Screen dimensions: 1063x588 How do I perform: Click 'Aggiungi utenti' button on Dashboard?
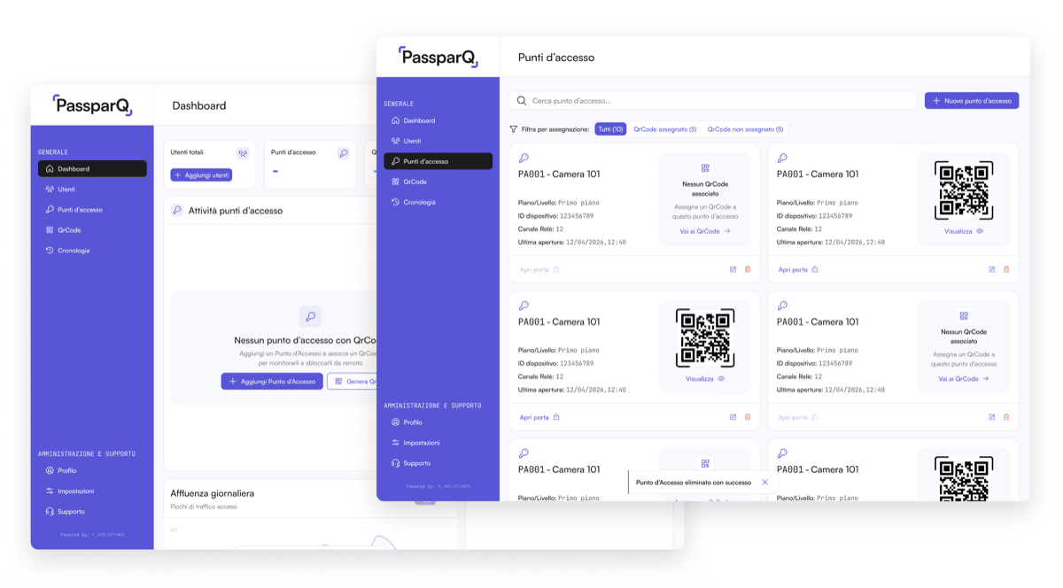(x=201, y=175)
